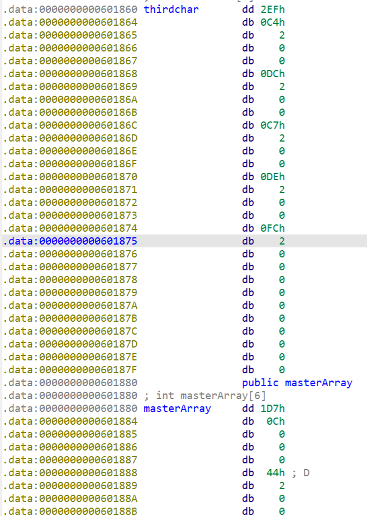The height and width of the screenshot is (516, 367).
Task: Click address .data:0000000000601889
Action: pyautogui.click(x=70, y=486)
